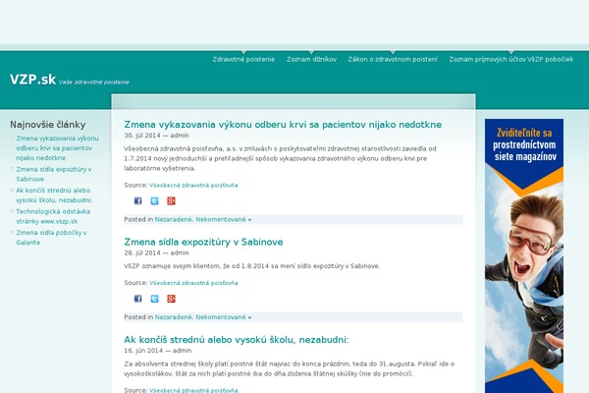The height and width of the screenshot is (393, 589).
Task: Open article title Zmena vykazovania výkonu odberu krvi
Action: coord(283,125)
